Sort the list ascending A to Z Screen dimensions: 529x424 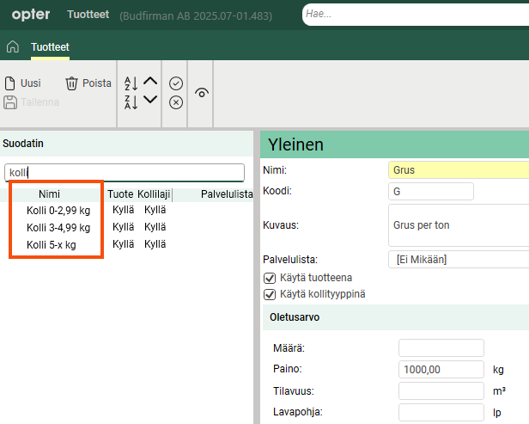[x=131, y=83]
